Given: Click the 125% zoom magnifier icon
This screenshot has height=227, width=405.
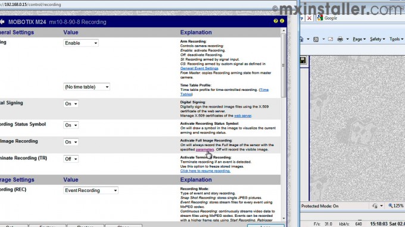Looking at the screenshot, I should pos(391,206).
